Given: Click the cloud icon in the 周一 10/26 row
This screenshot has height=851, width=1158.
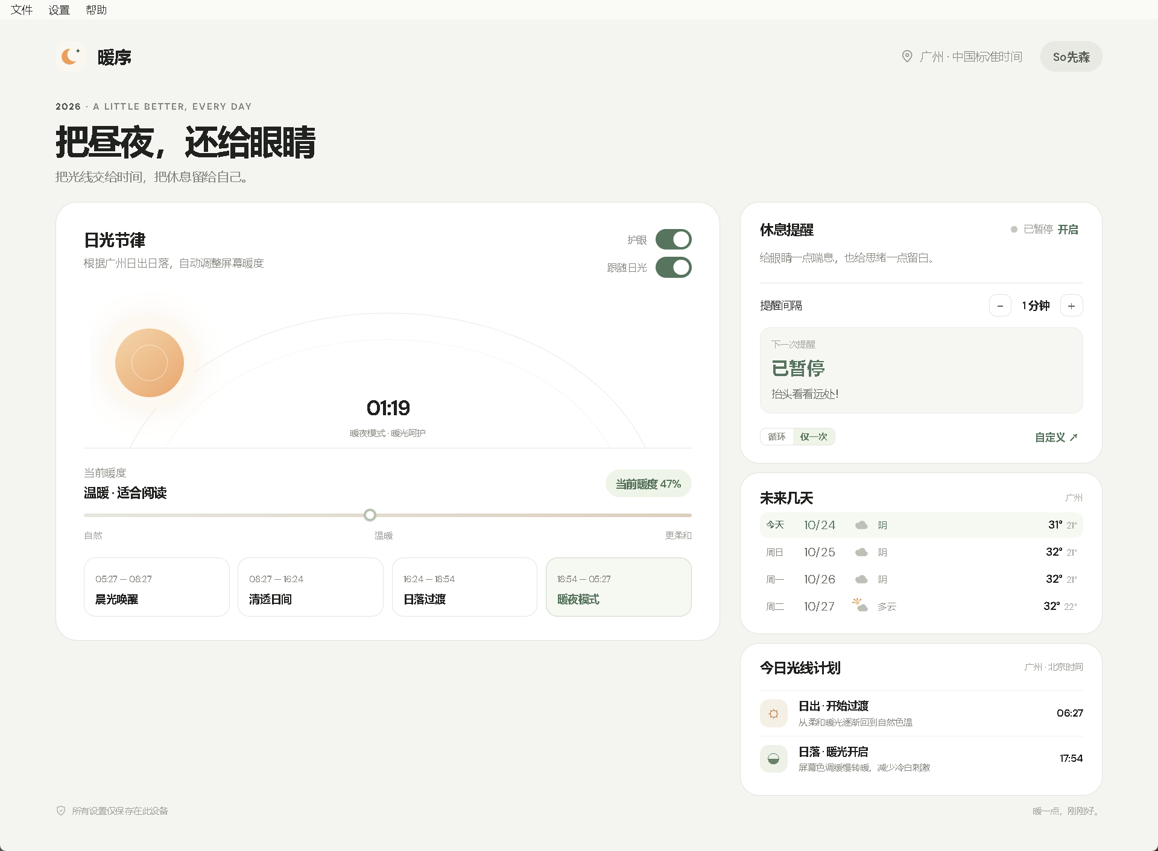Looking at the screenshot, I should coord(861,579).
